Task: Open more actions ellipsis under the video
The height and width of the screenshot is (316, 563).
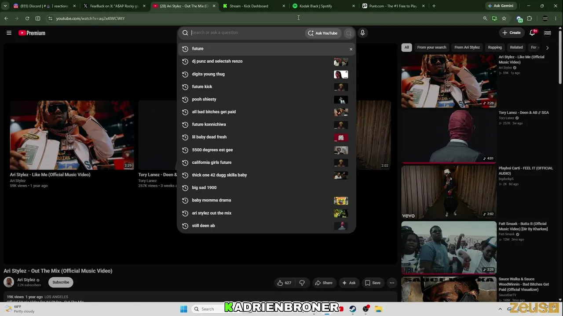Action: click(392, 283)
